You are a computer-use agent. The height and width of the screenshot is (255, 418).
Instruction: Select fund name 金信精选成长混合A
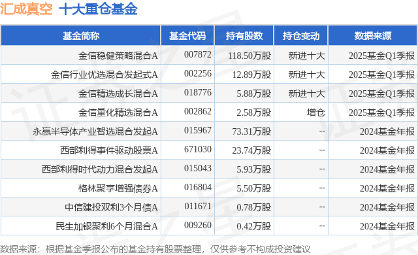118,93
